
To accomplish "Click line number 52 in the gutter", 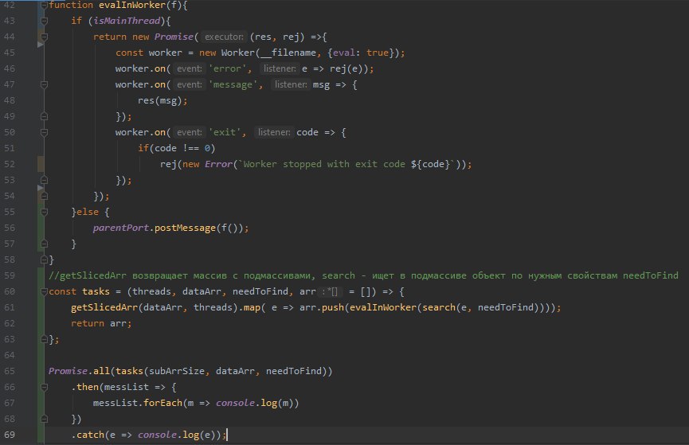I will 10,164.
